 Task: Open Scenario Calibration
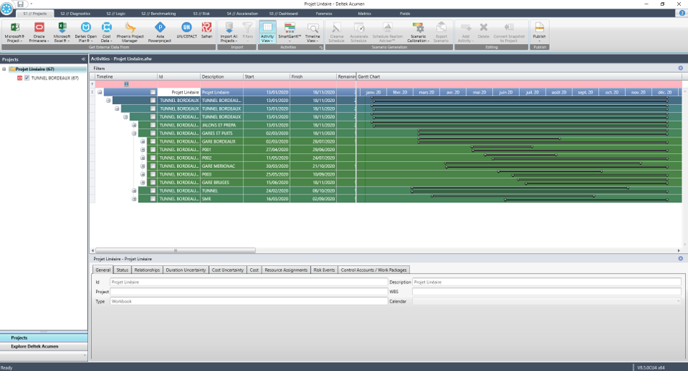[418, 32]
